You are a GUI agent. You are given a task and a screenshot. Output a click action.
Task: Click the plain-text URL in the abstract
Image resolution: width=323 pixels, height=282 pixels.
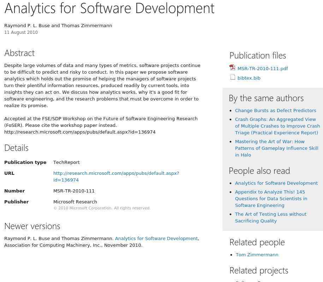80,132
